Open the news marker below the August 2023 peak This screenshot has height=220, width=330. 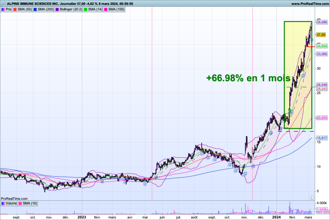tap(202, 154)
